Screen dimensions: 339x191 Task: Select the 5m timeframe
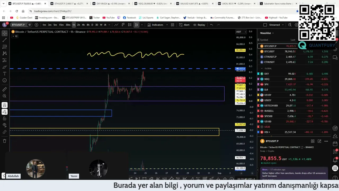coord(55,25)
